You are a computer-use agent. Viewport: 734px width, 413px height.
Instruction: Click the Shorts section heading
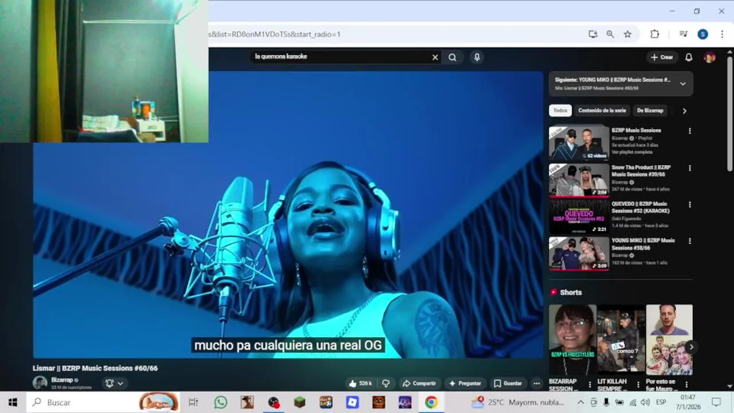(x=571, y=293)
